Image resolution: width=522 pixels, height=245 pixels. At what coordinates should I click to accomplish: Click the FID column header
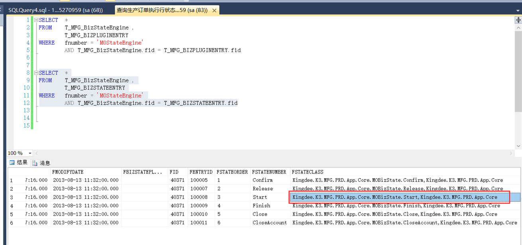tap(178, 172)
